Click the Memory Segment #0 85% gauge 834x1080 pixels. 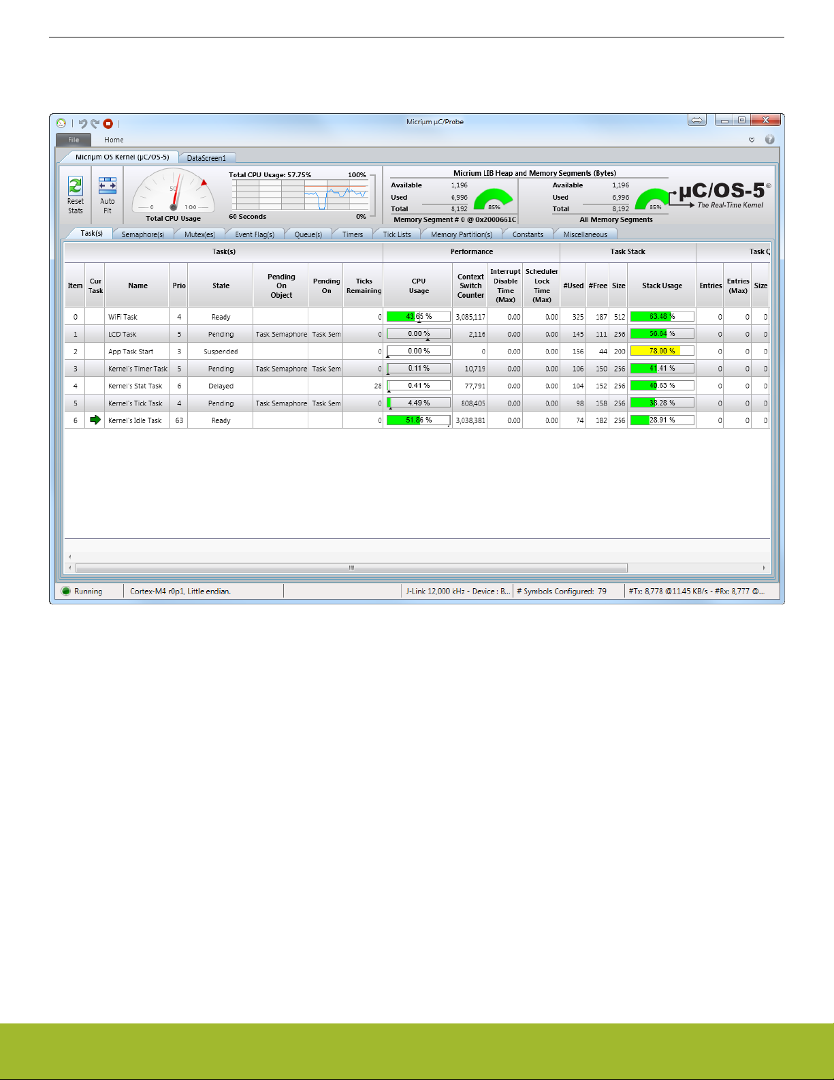pos(493,200)
